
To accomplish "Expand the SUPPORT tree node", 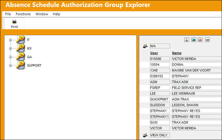I will pos(10,65).
